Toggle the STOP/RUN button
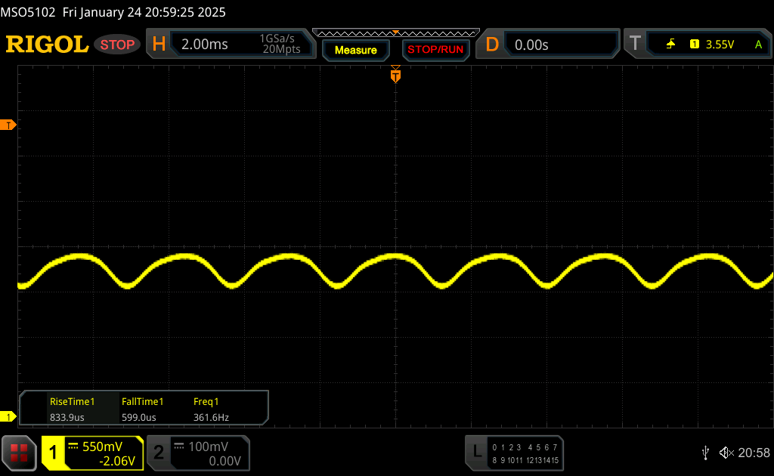The height and width of the screenshot is (476, 774). (435, 50)
